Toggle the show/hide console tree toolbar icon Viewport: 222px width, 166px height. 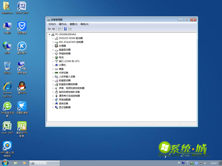[x=59, y=29]
